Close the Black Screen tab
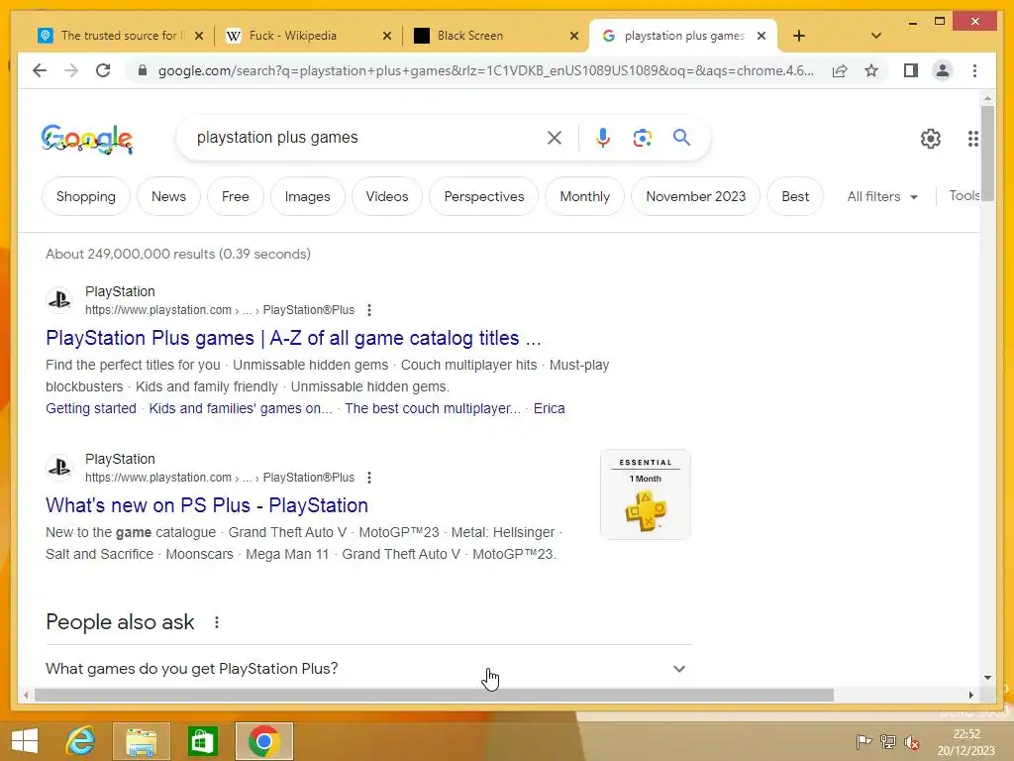1014x761 pixels. [573, 36]
